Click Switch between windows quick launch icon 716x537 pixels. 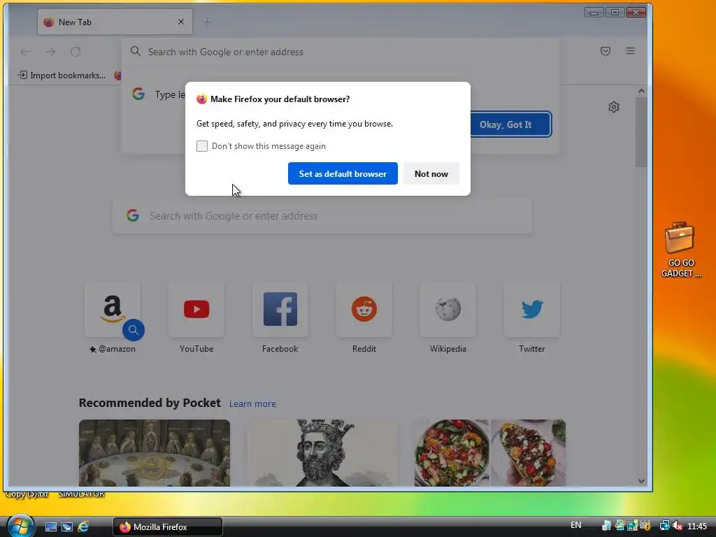[66, 527]
